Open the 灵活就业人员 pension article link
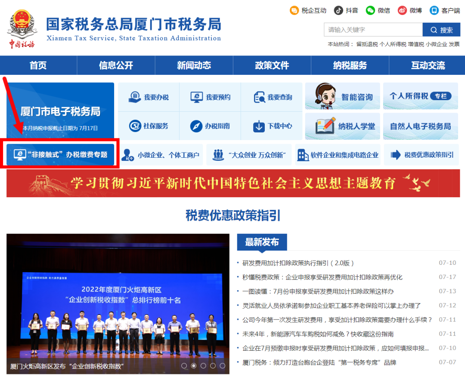 [x=331, y=306]
